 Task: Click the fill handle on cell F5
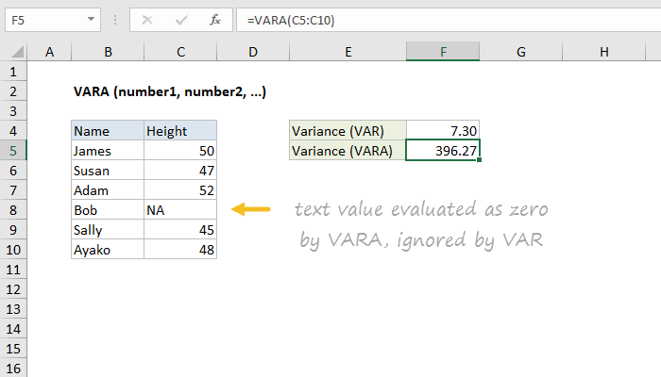[480, 160]
